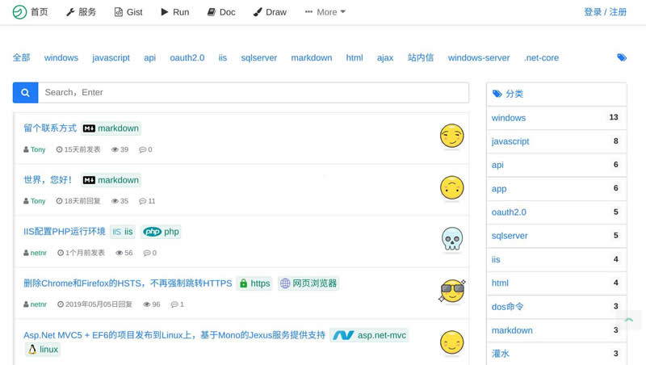Focus the Search input field
The image size is (646, 365).
pos(253,93)
